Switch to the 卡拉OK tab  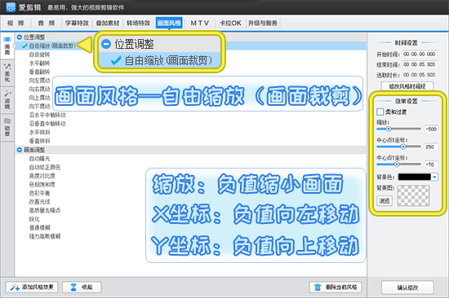pos(230,23)
